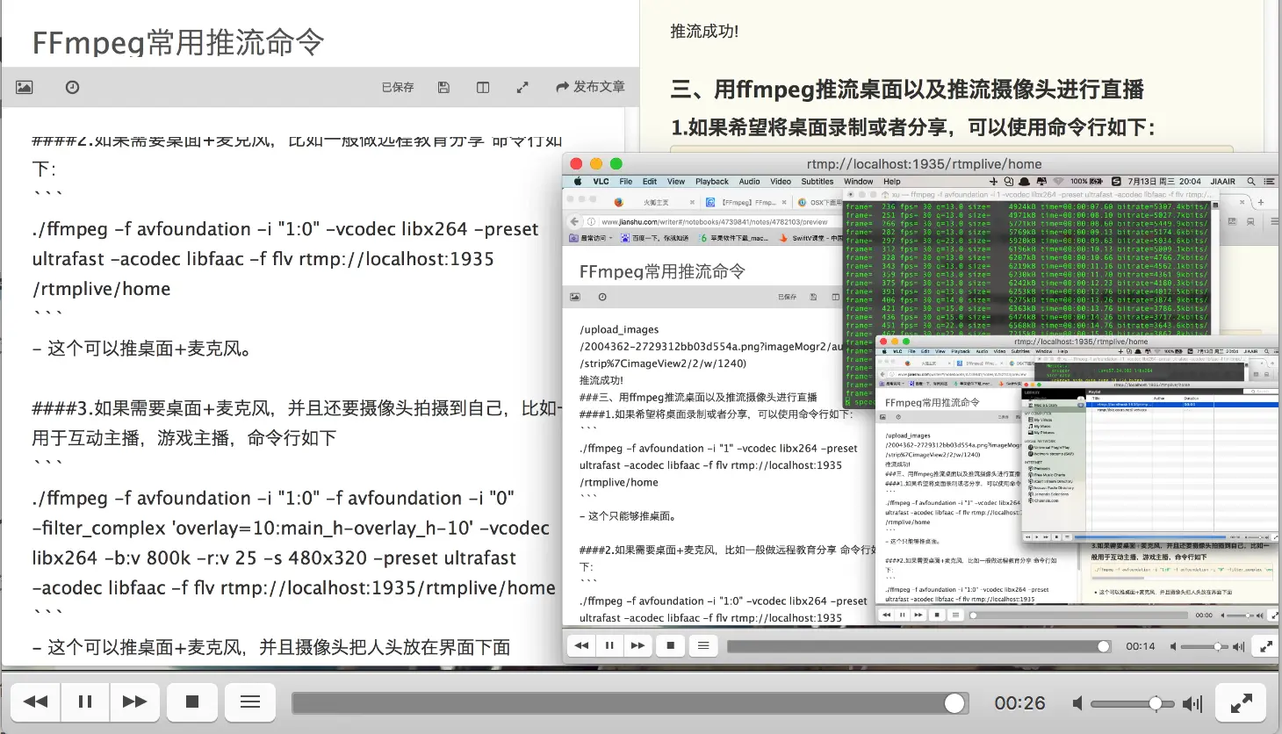
Task: Open the 百度一下 bookmark
Action: (656, 238)
